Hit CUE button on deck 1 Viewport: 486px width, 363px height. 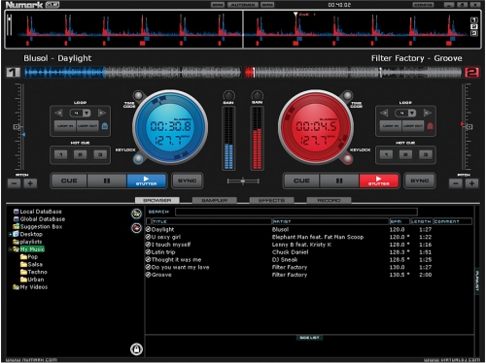point(69,181)
